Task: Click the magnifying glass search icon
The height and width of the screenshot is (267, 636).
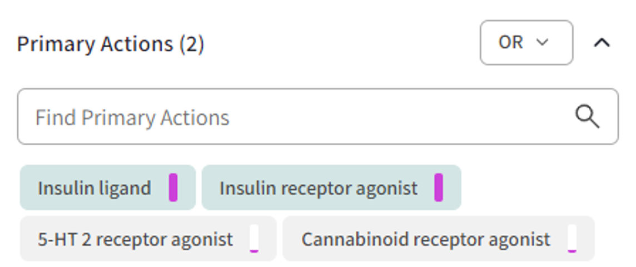Action: pos(587,117)
